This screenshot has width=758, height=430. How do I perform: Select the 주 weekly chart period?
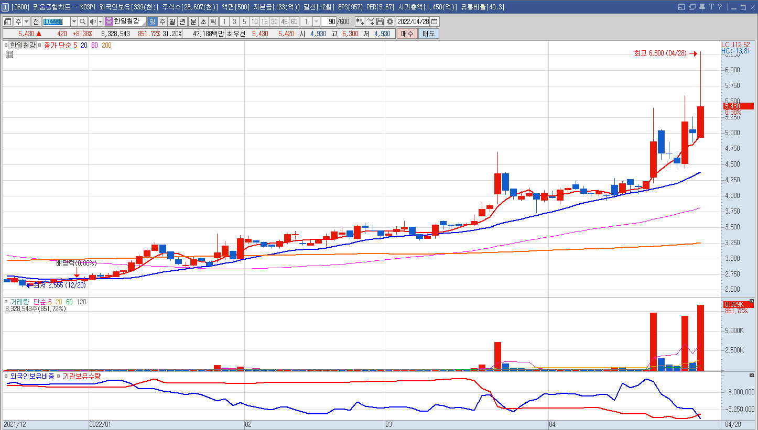pyautogui.click(x=162, y=21)
